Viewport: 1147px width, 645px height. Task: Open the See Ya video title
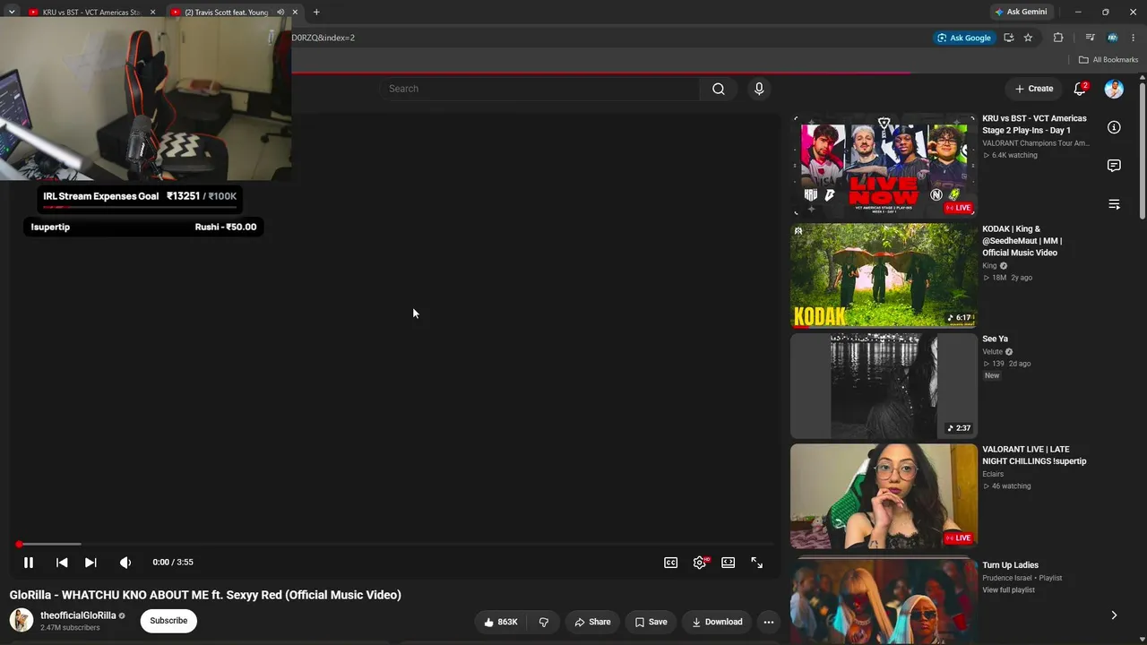tap(995, 339)
